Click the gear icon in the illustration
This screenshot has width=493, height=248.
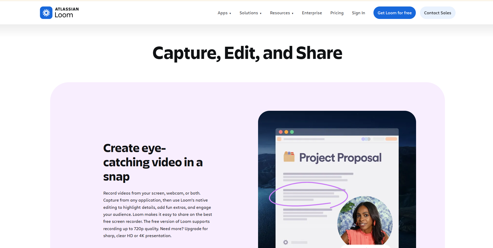coord(286,242)
